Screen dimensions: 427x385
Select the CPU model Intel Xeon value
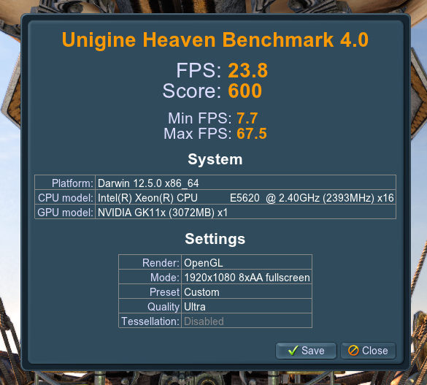245,198
